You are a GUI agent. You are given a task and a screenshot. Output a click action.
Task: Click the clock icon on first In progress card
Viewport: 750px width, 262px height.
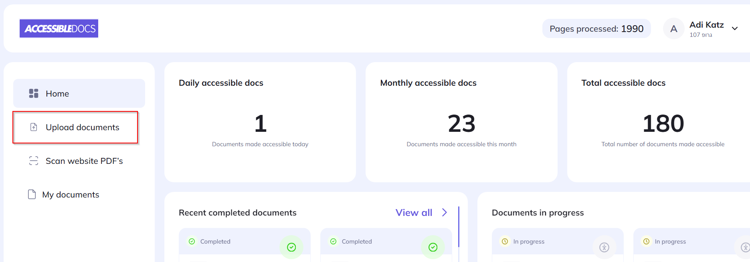[505, 241]
